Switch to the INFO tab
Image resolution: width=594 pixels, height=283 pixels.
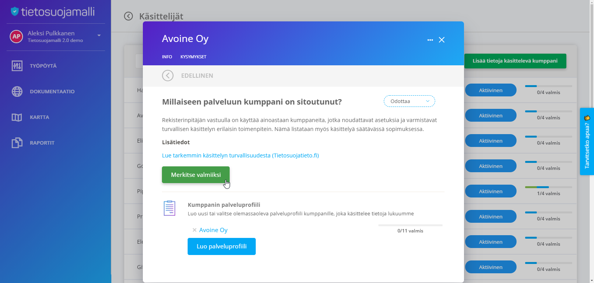167,57
